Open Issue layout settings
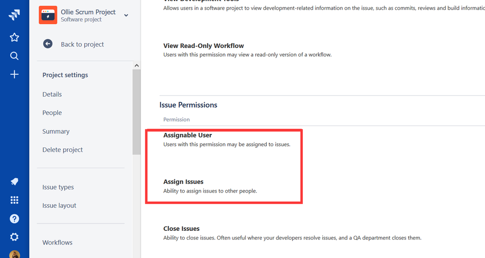Viewport: 485px width, 258px height. [x=59, y=206]
